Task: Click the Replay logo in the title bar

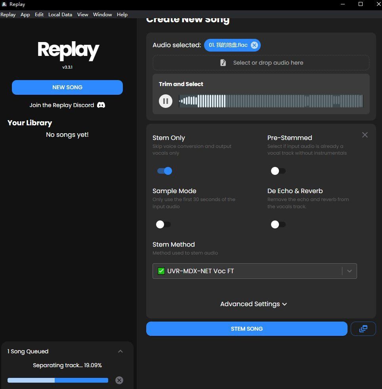Action: pos(4,4)
